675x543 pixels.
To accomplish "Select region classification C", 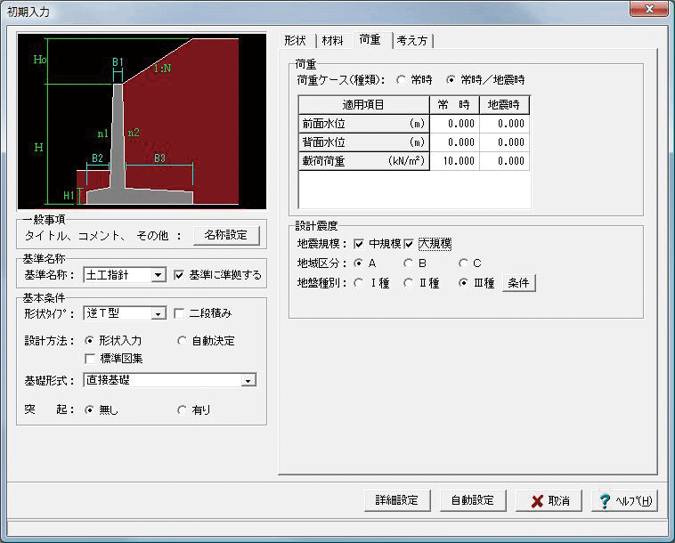I will point(463,263).
